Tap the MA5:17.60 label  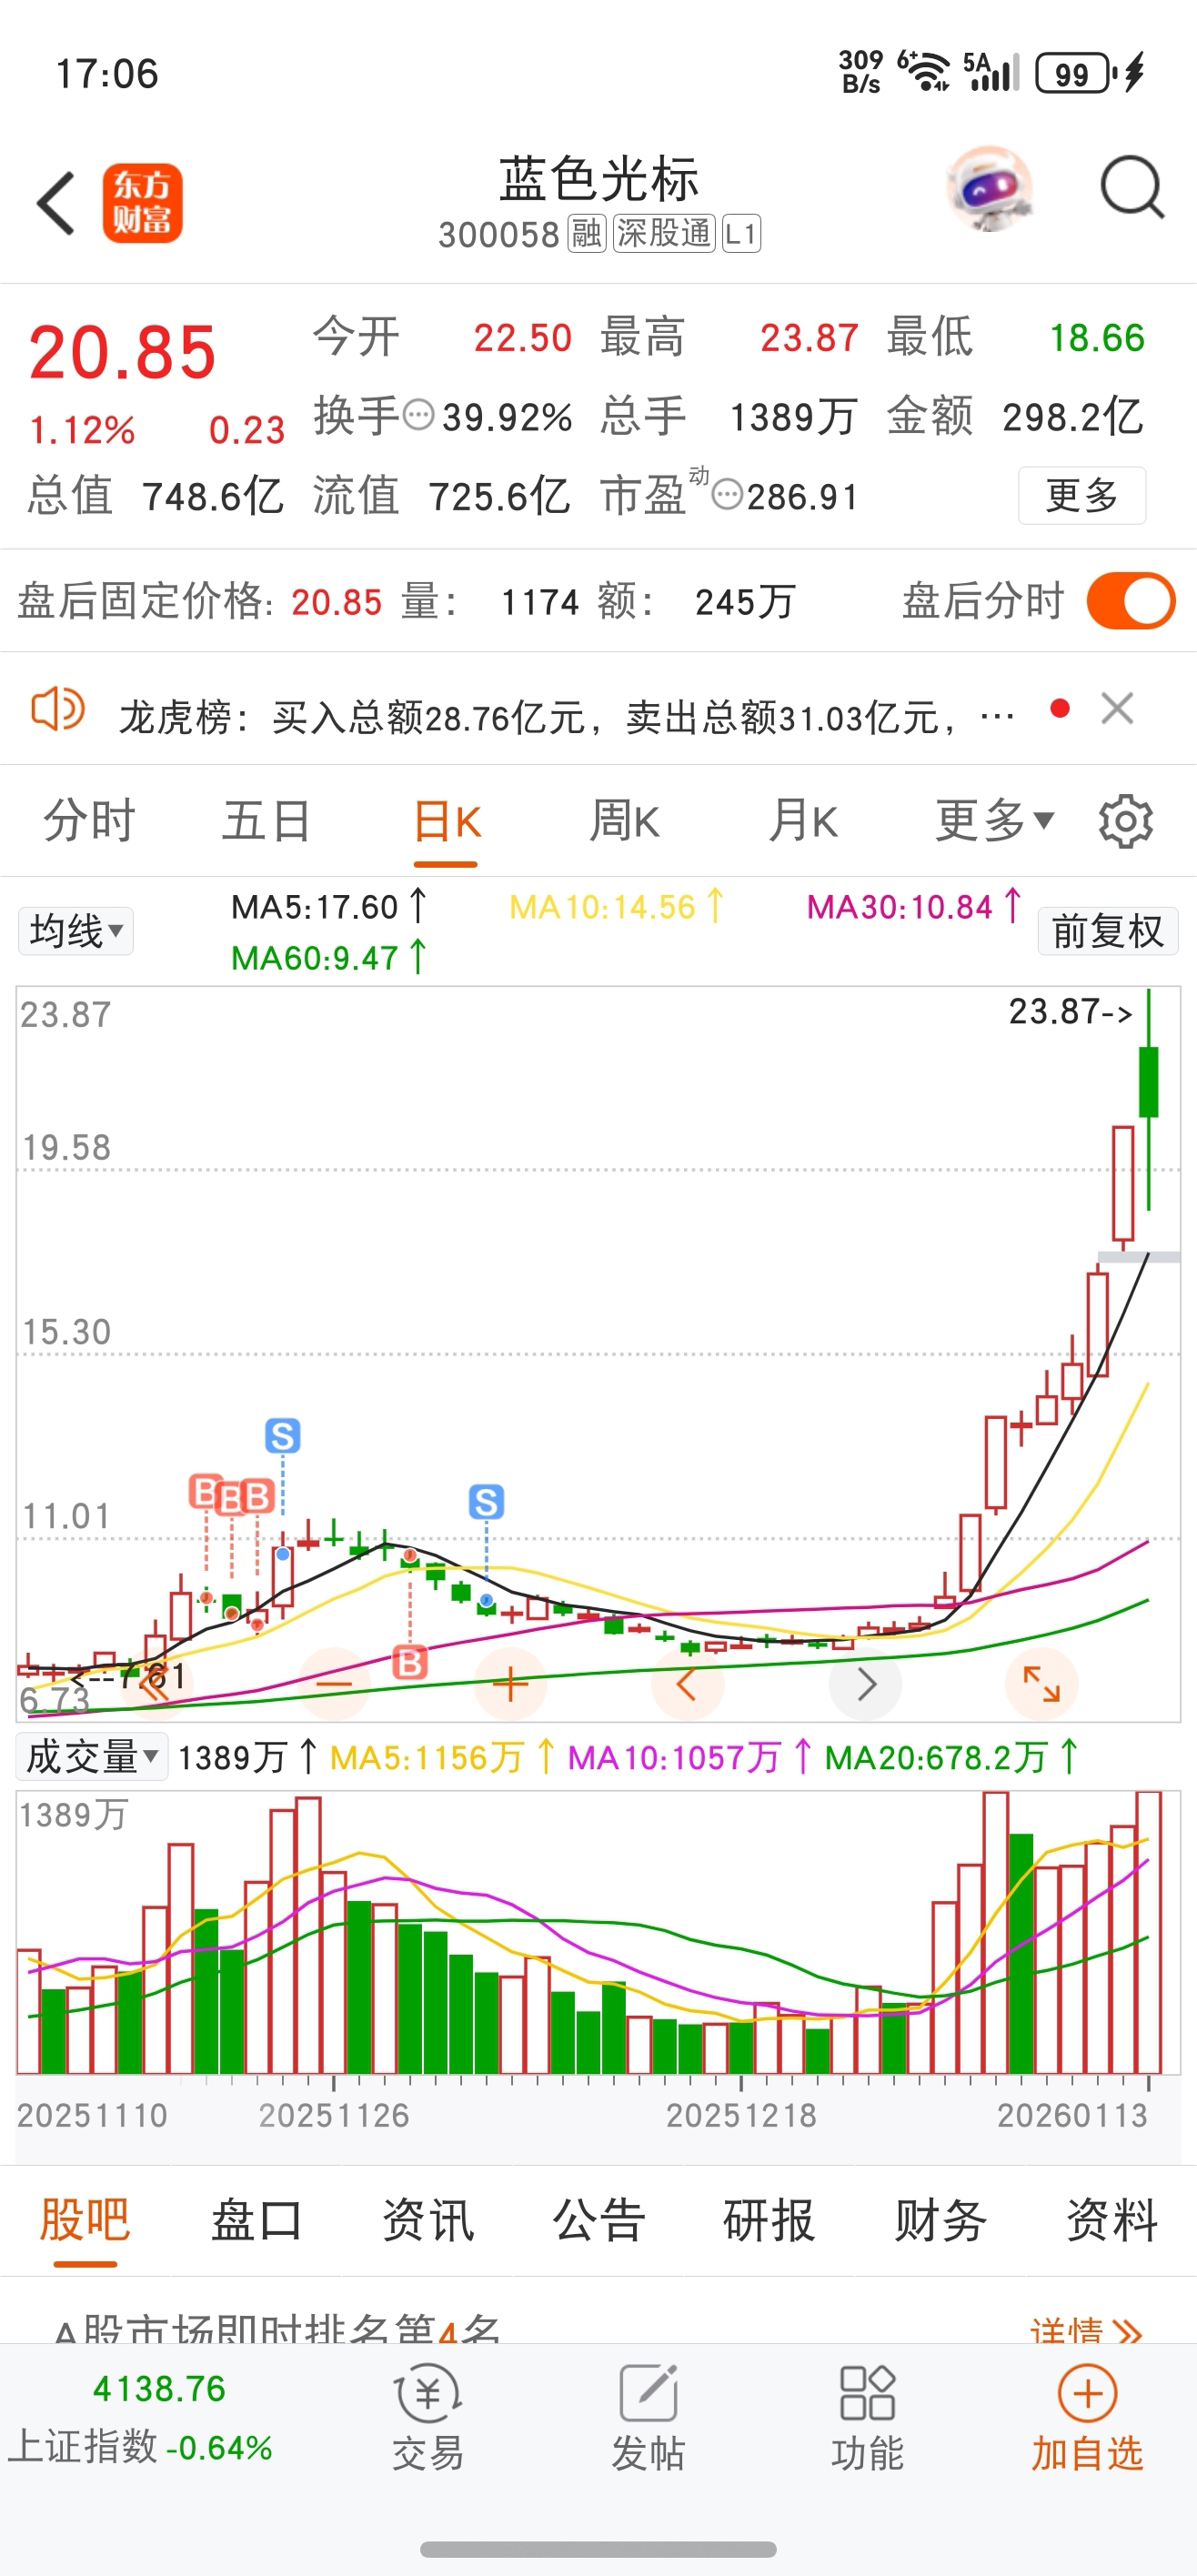329,906
